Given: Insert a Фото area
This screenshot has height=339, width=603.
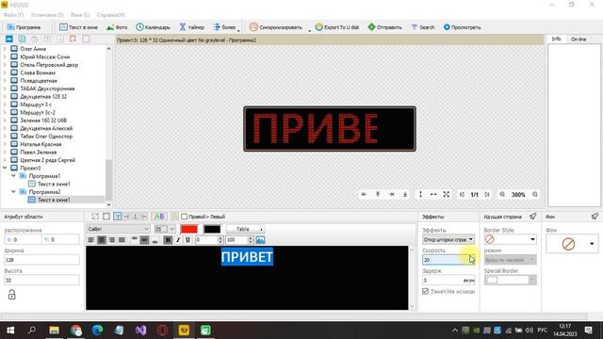Looking at the screenshot, I should point(117,27).
